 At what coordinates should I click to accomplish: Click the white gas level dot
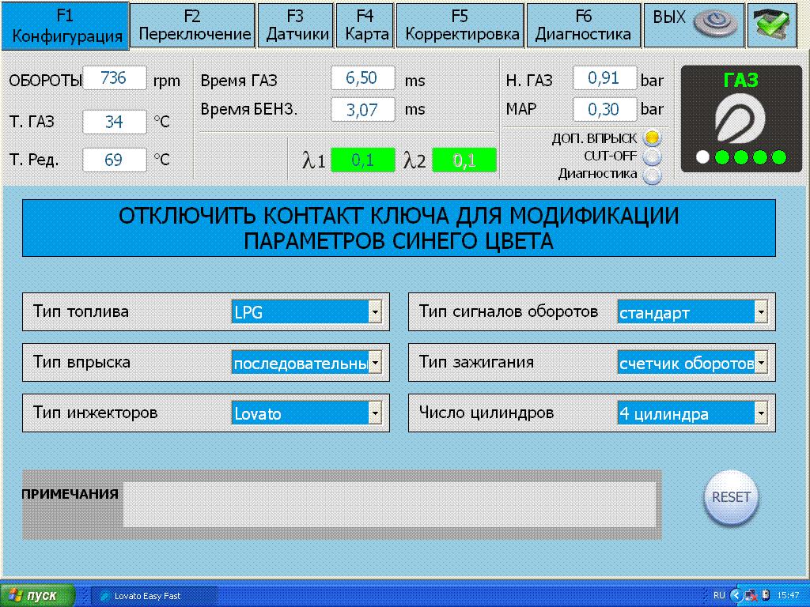[702, 157]
